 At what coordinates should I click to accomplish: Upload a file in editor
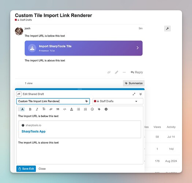click(72, 109)
